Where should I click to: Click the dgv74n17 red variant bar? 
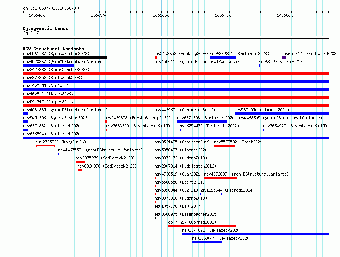[202, 226]
